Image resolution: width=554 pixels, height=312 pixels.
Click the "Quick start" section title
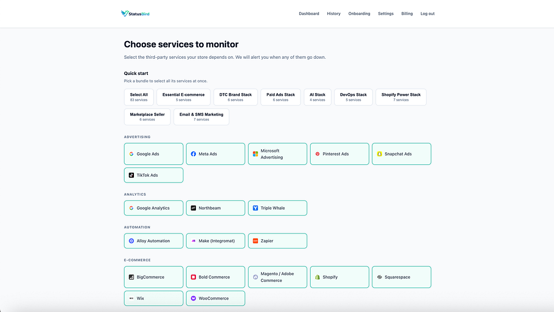[136, 73]
